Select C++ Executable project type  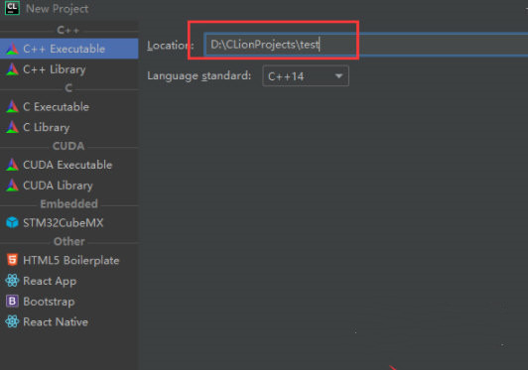point(69,49)
